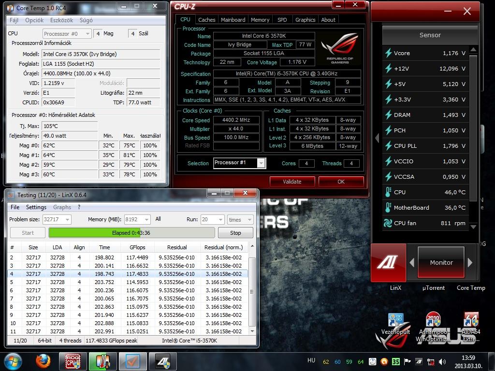Click the LinX results vertical scrollbar
This screenshot has width=495, height=371.
click(252, 292)
